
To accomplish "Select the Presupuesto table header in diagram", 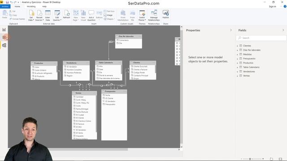I will click(114, 91).
